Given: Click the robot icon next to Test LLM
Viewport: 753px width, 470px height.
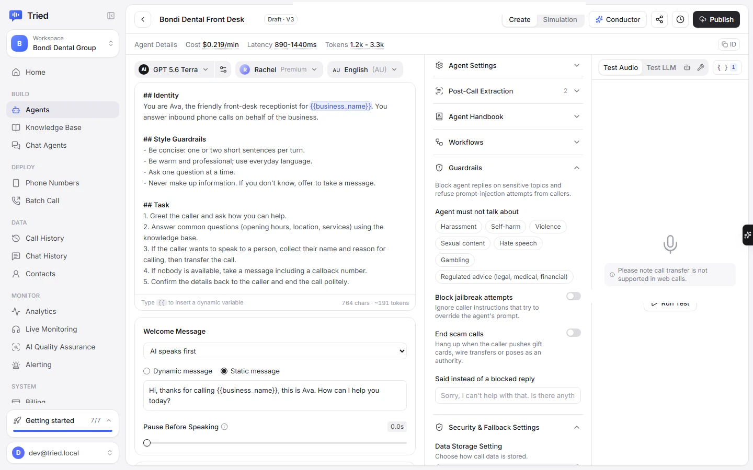Looking at the screenshot, I should (x=687, y=67).
